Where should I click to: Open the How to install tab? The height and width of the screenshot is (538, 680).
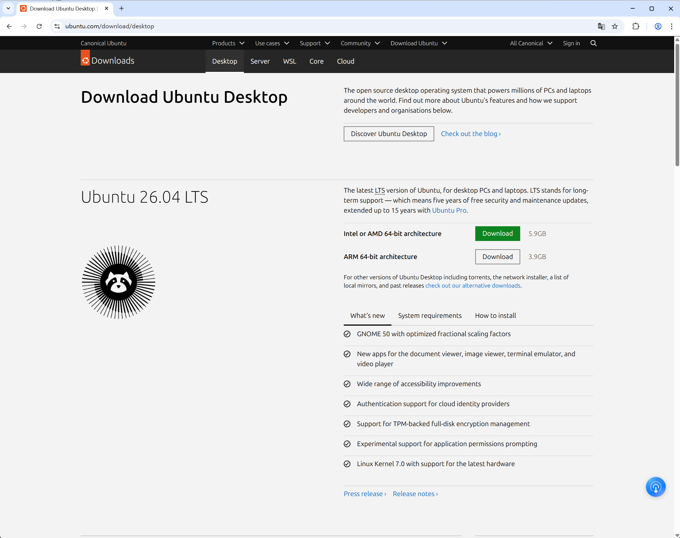[495, 315]
